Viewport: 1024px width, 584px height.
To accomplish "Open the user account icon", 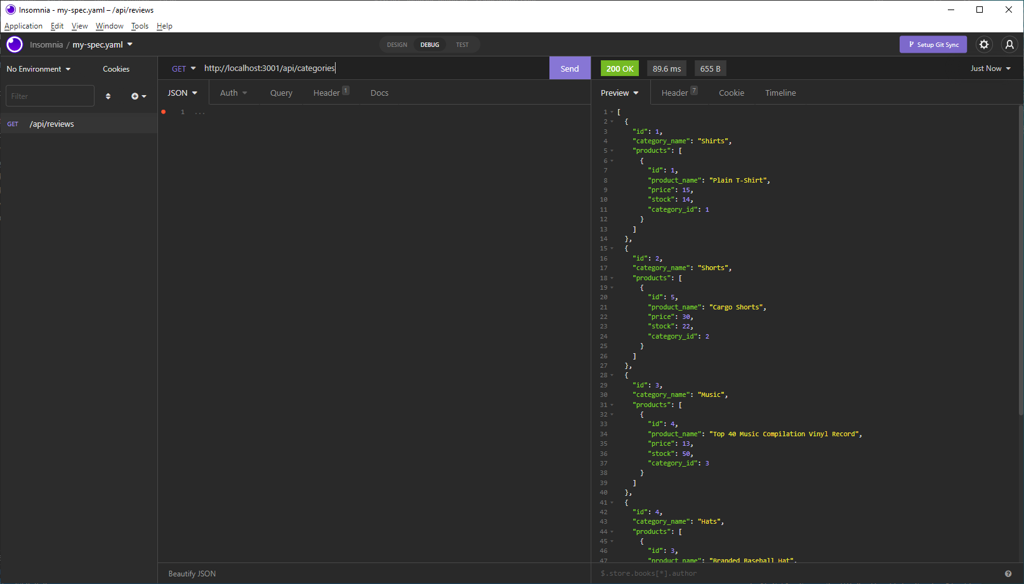I will pyautogui.click(x=1009, y=44).
